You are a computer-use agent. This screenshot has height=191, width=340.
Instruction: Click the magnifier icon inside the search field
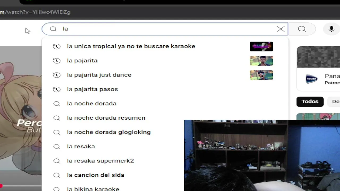click(x=53, y=29)
